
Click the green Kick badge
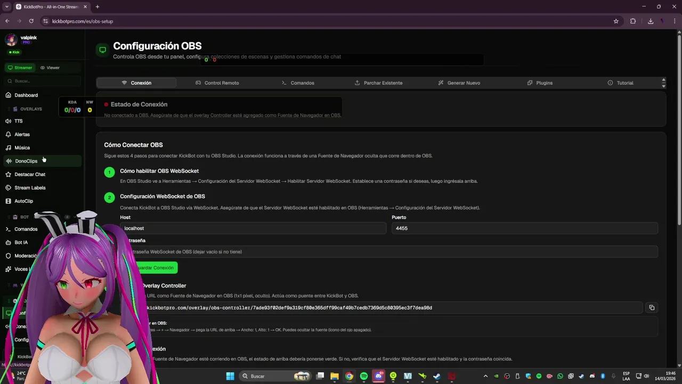14,52
